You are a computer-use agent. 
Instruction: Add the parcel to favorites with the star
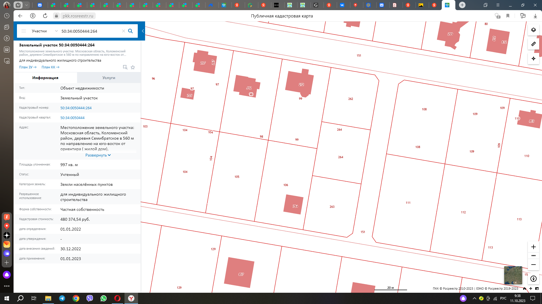(133, 67)
